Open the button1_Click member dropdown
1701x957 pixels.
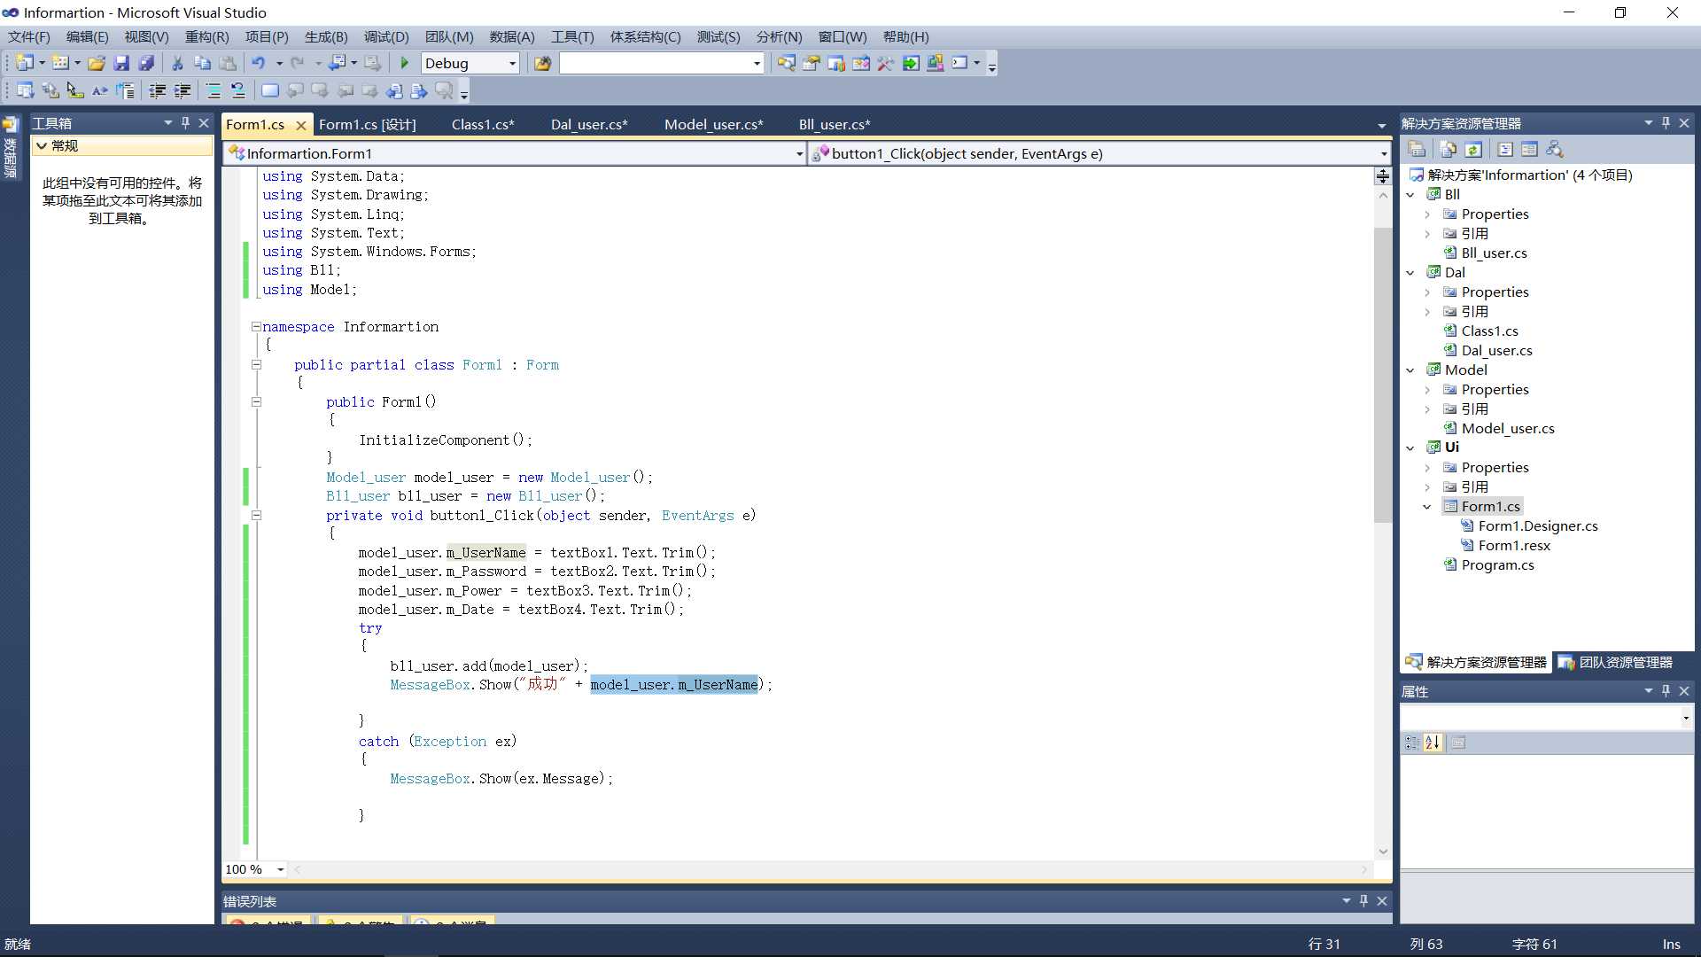click(1383, 154)
